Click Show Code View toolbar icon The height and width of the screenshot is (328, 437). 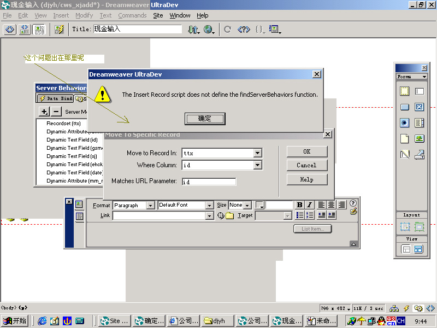[10, 30]
